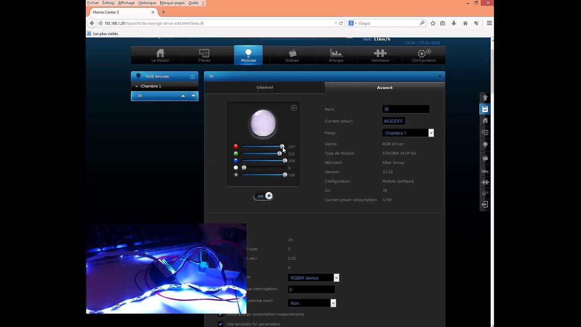Open Firefox downloads arrow icon
581x327 pixels.
pyautogui.click(x=453, y=23)
